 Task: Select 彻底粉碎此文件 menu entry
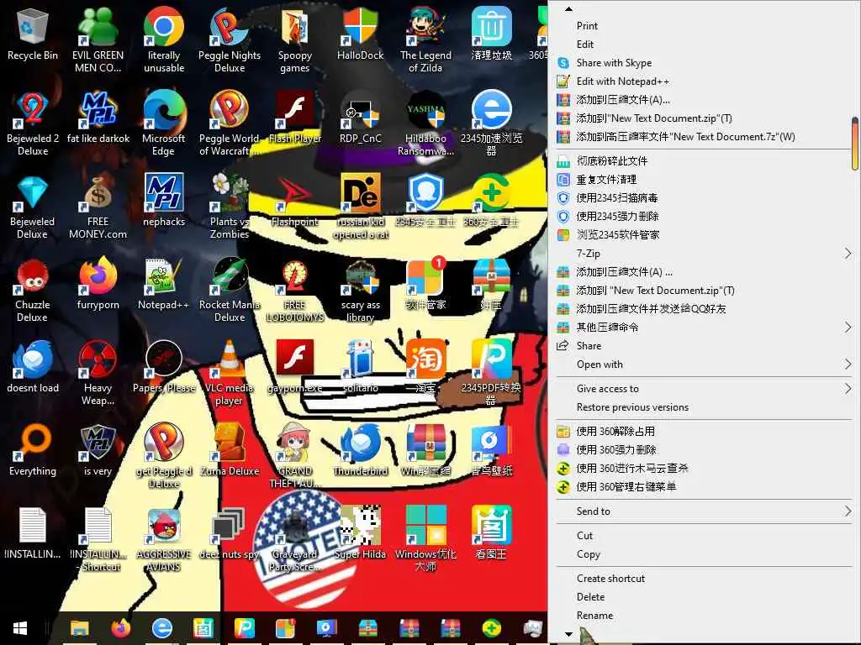pyautogui.click(x=703, y=161)
